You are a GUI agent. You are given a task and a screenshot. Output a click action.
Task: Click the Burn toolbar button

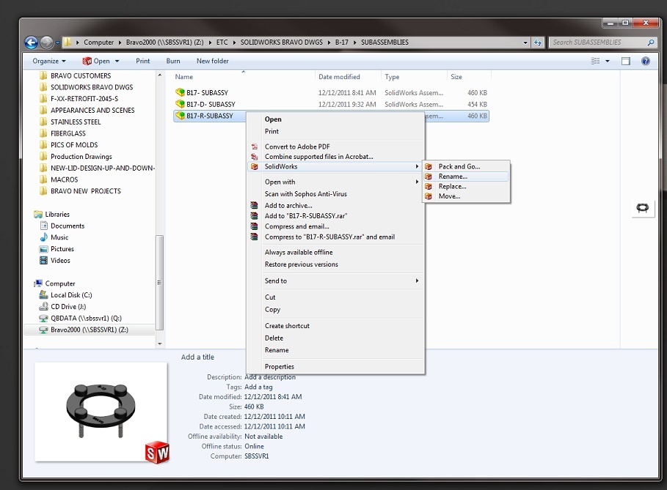(173, 61)
